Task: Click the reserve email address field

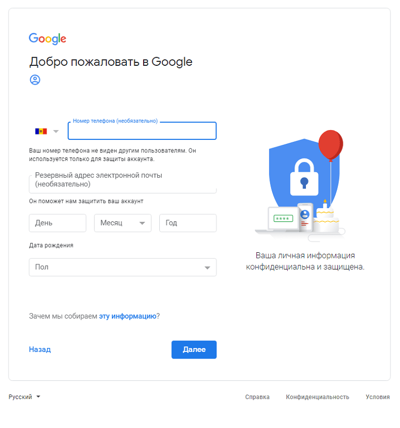Action: (x=122, y=183)
